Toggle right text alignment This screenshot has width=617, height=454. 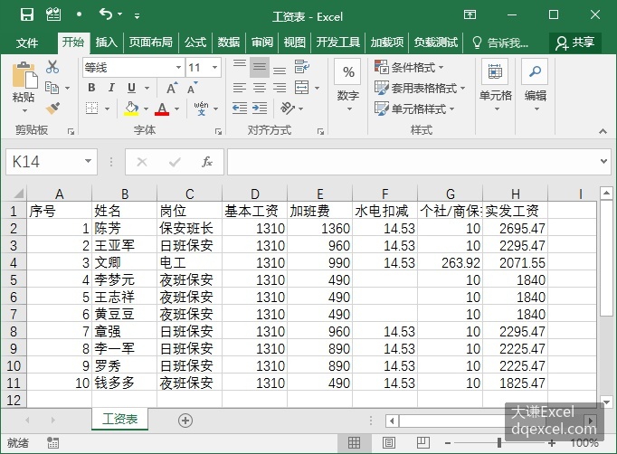280,88
